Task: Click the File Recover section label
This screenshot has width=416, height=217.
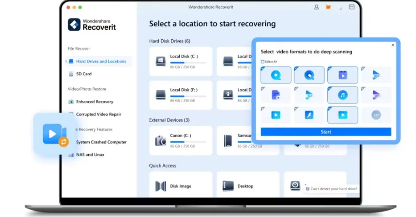Action: pos(79,49)
